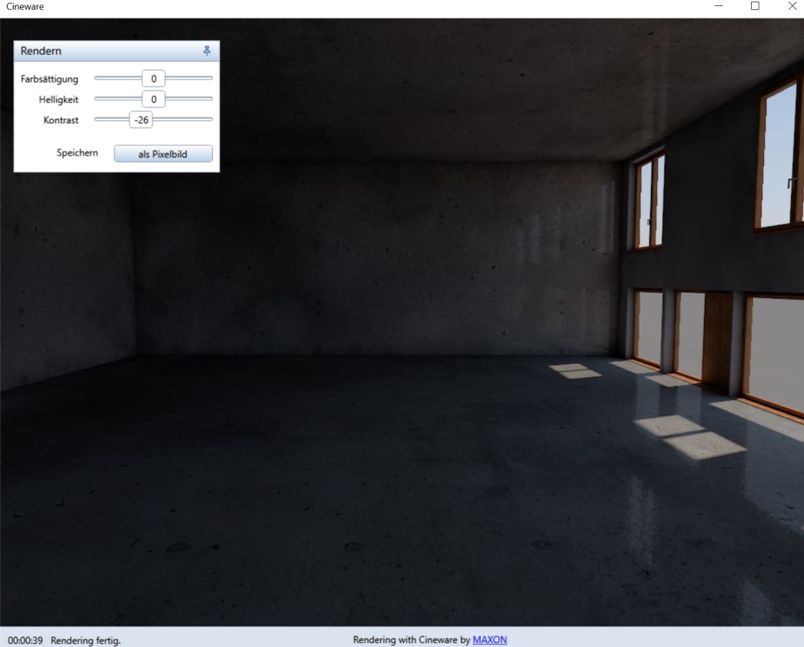
Task: Click Farbsättigung slider track left of handle
Action: (x=117, y=78)
